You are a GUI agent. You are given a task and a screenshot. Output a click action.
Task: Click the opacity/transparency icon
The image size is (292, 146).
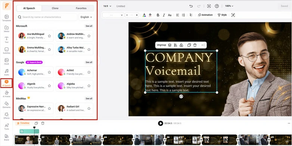coord(191,15)
